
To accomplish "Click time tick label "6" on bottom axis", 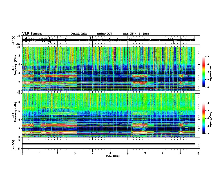I will click(x=128, y=153).
